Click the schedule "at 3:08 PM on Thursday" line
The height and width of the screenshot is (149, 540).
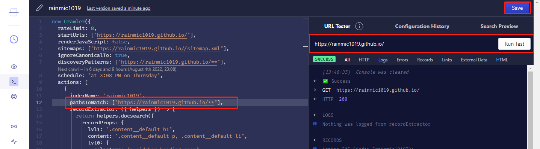click(x=110, y=76)
